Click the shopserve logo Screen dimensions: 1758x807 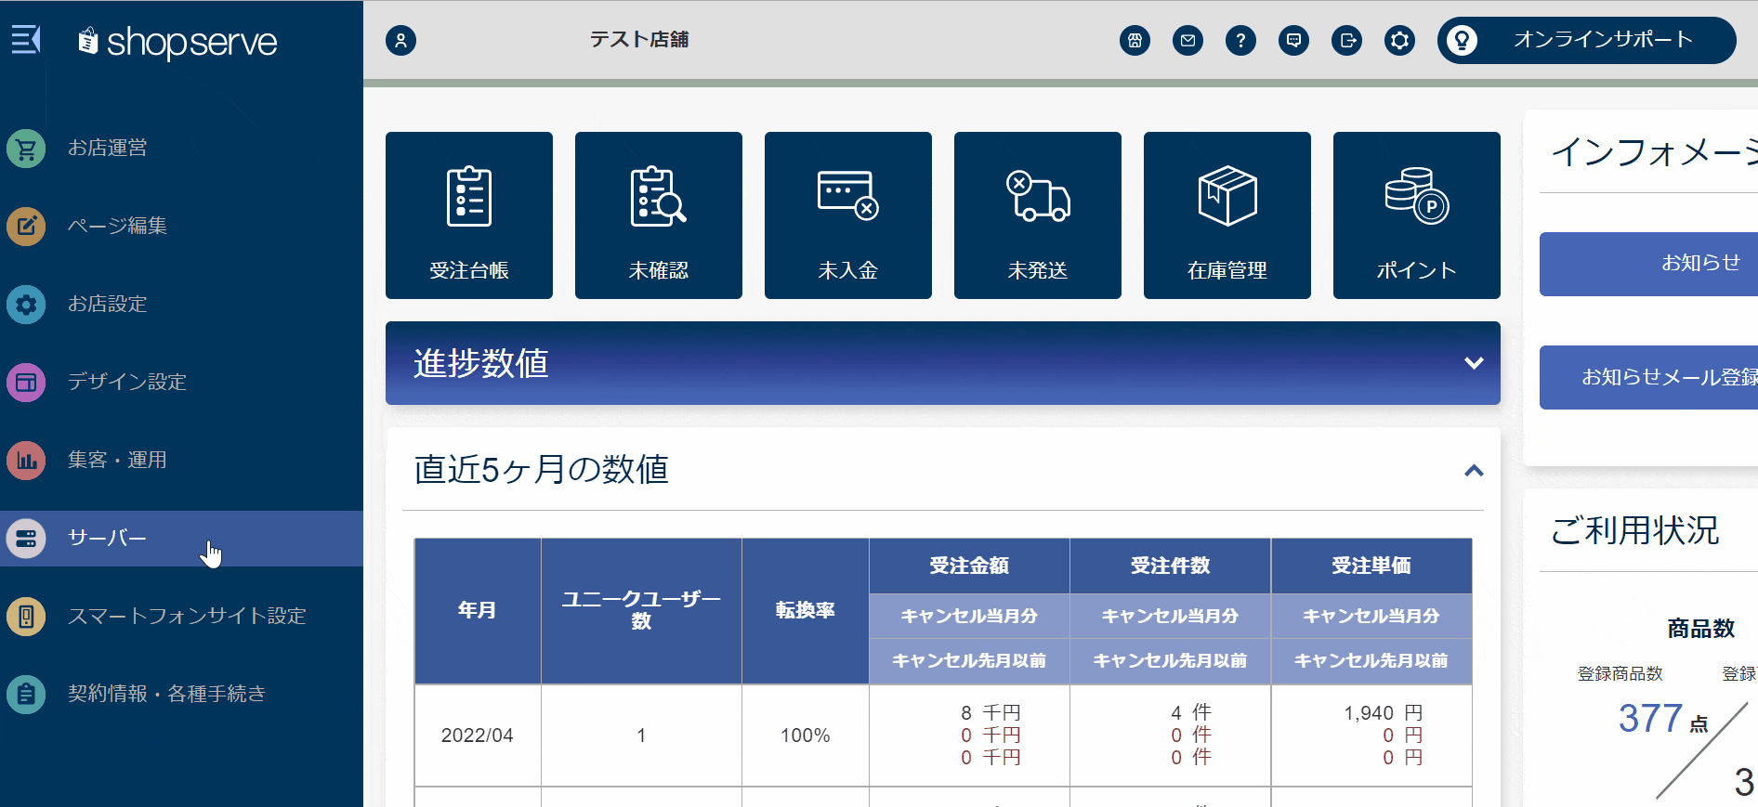[x=178, y=42]
